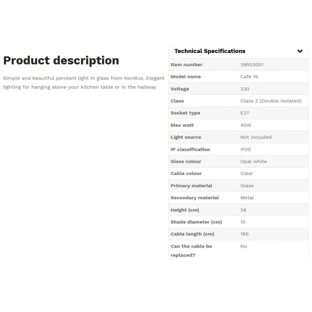Click the Shade diameter (cm) label

(x=196, y=222)
